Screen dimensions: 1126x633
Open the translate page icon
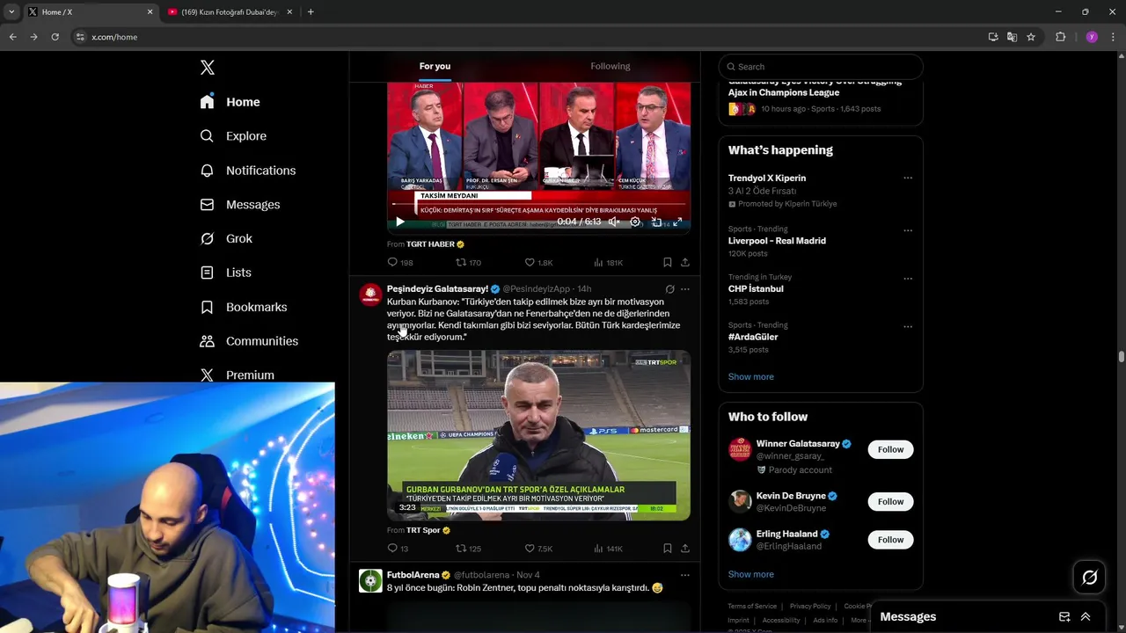tap(1012, 37)
